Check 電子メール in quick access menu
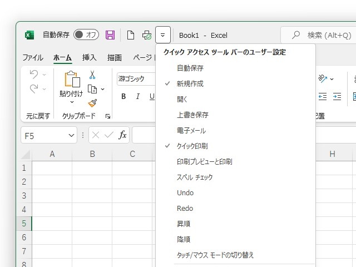The image size is (356, 267). [236, 131]
